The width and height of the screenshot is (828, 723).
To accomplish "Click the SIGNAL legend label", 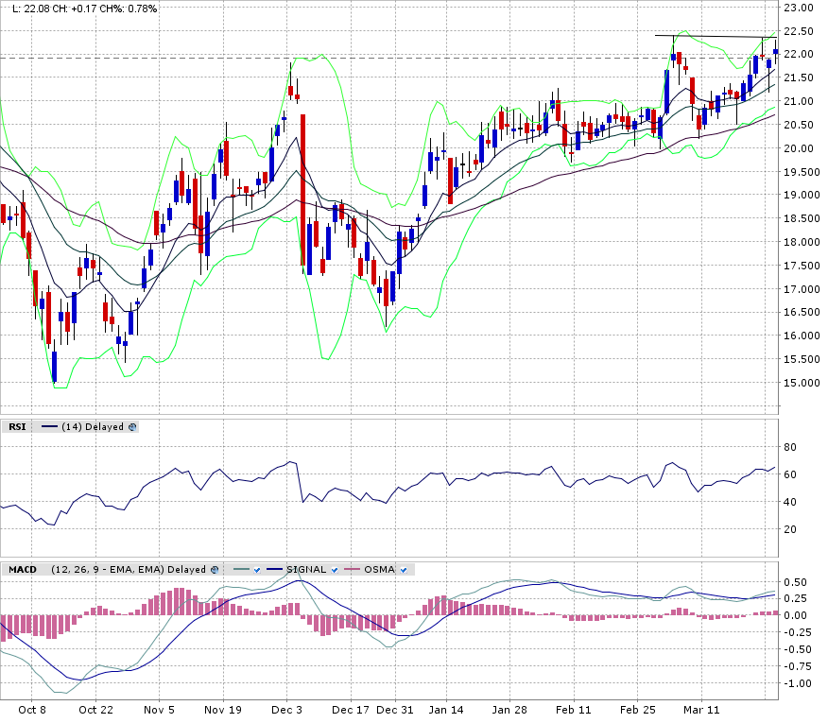I will 306,569.
